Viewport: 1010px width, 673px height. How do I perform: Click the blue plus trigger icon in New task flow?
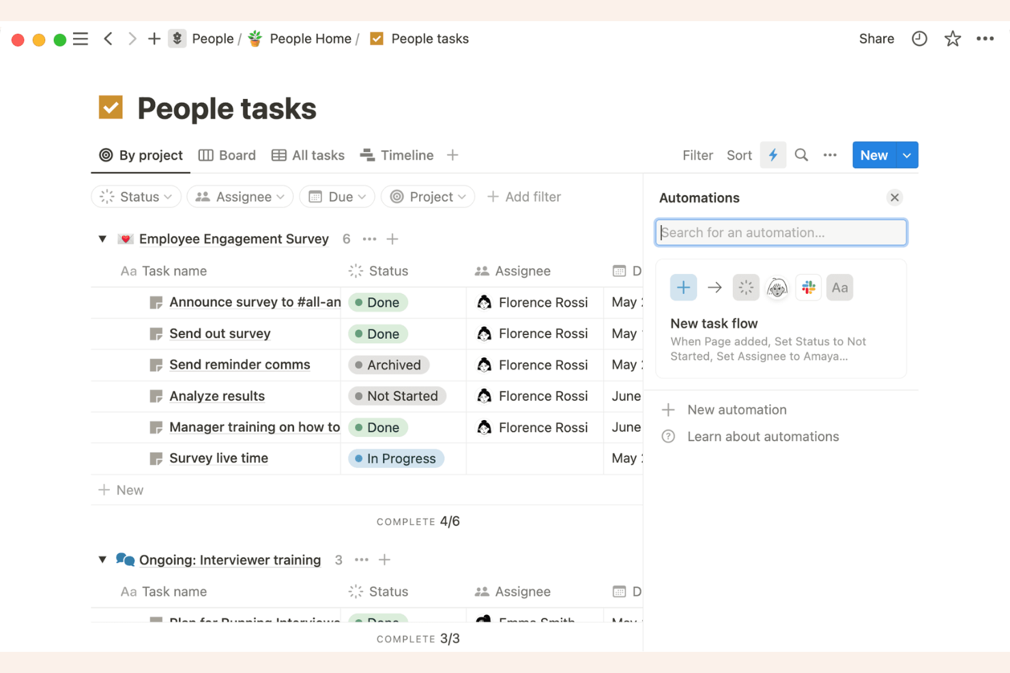point(683,288)
